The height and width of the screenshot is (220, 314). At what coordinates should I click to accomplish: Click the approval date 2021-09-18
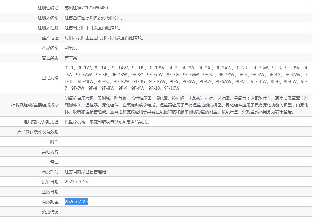76,182
